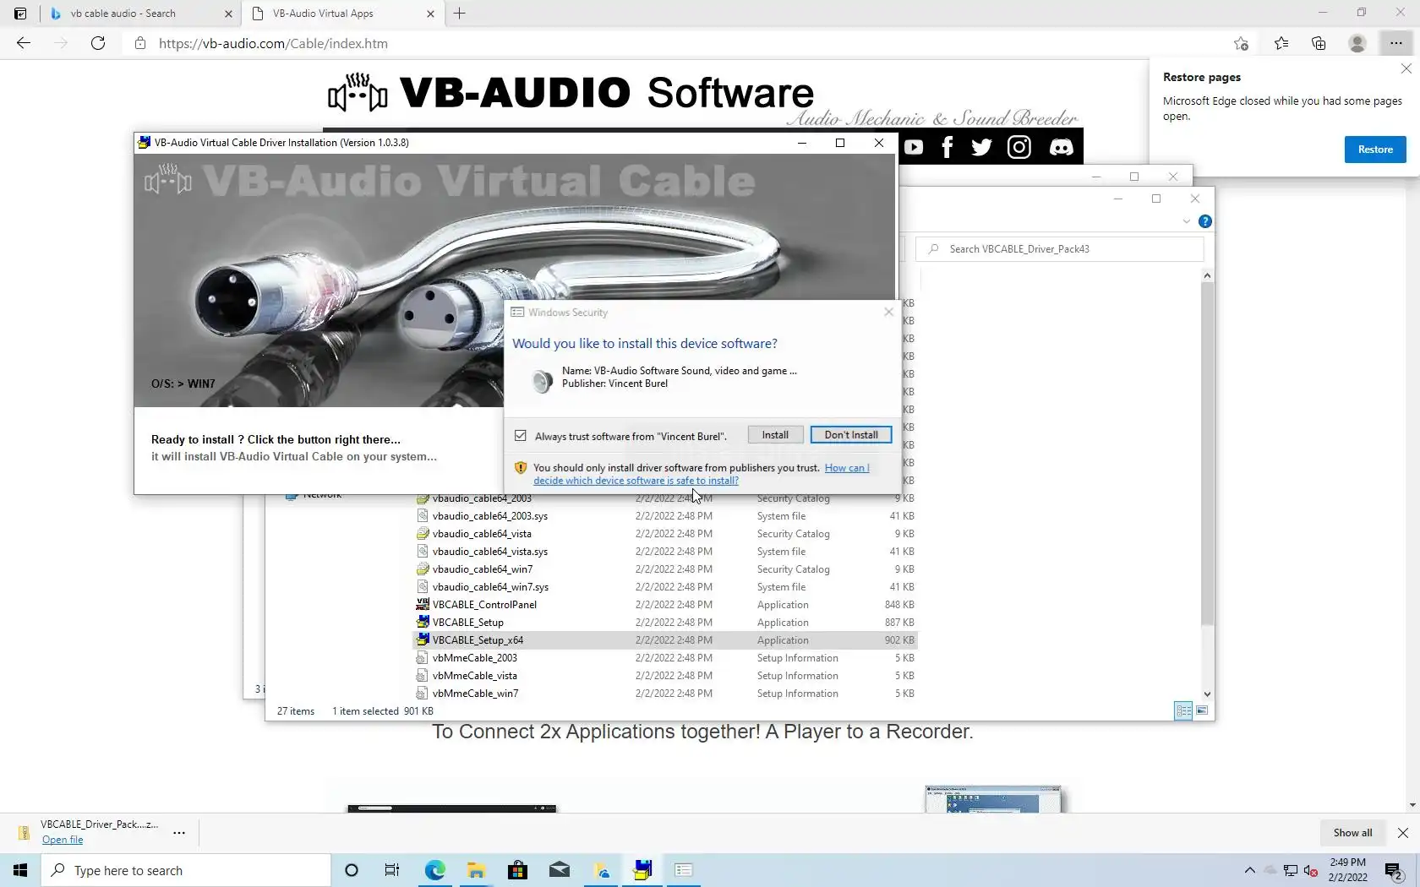Restore the previously open Edge pages

pyautogui.click(x=1375, y=150)
